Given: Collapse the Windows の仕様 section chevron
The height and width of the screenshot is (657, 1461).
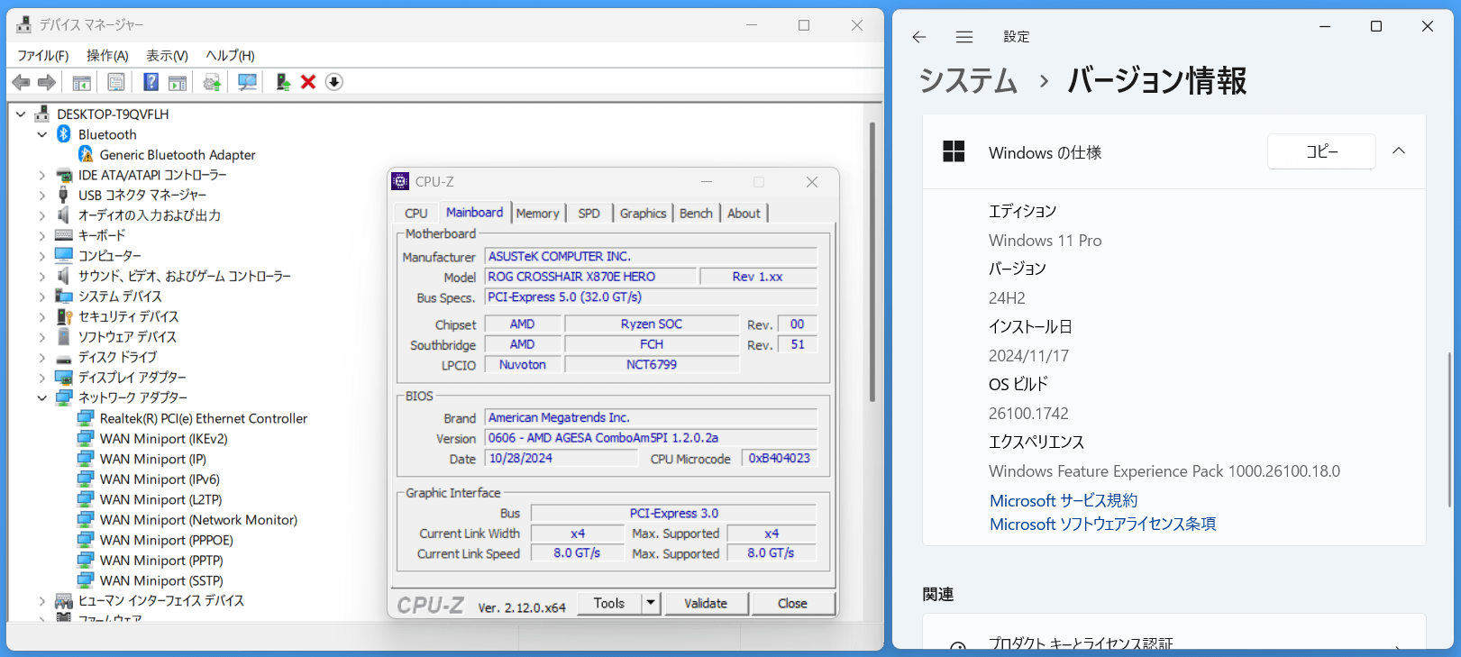Looking at the screenshot, I should [x=1399, y=151].
